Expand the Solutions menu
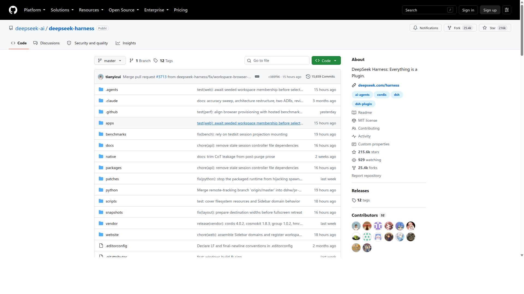 [62, 10]
